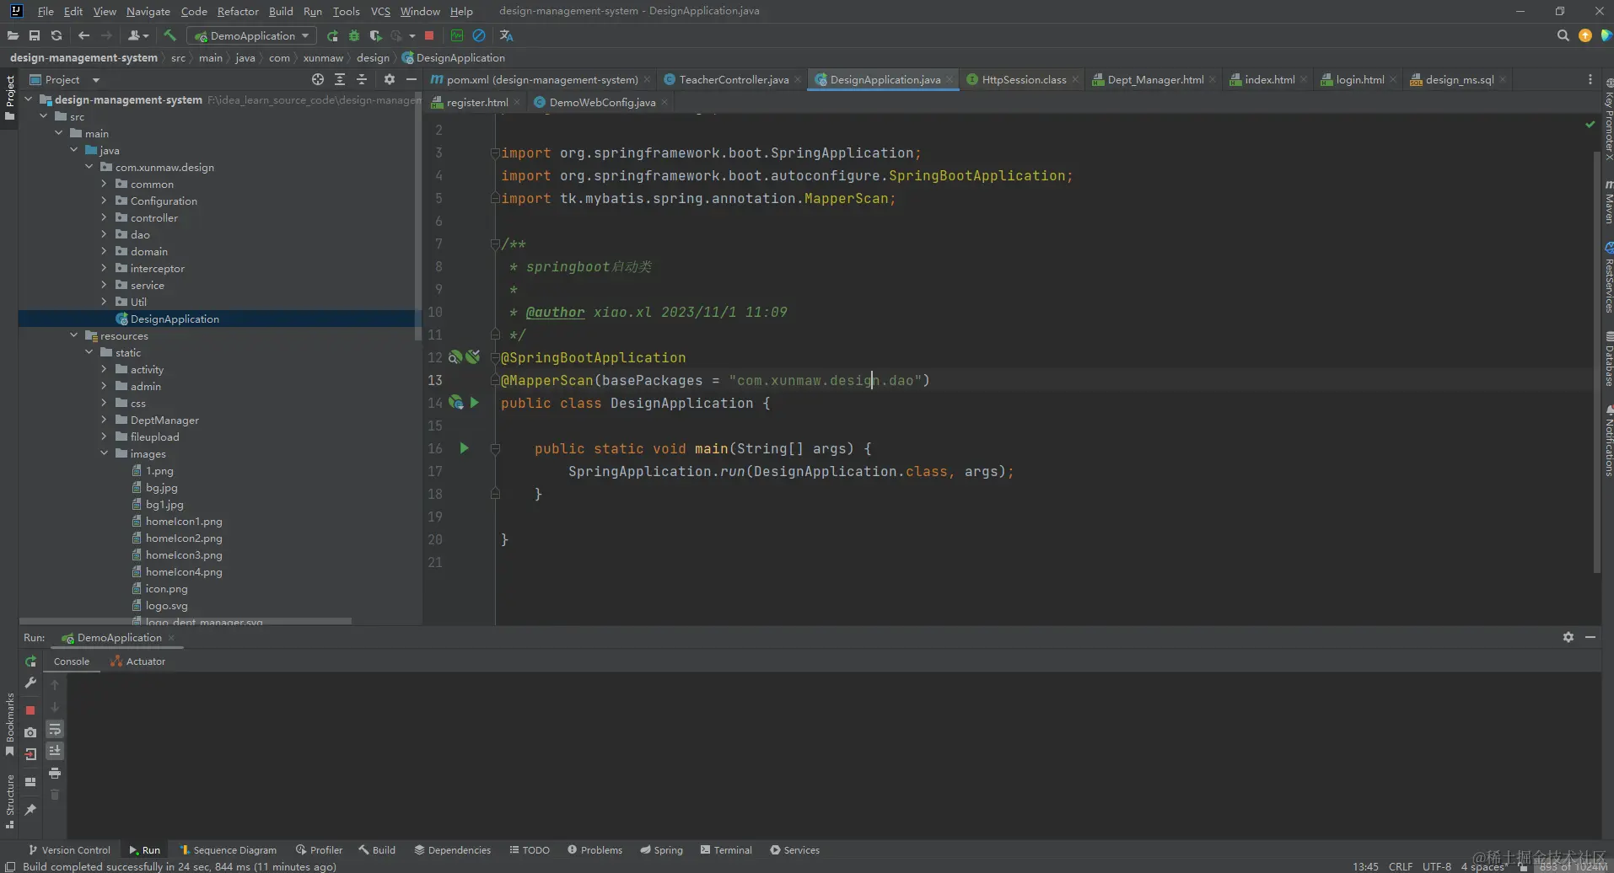
Task: Click the xunmaw breadcrumb
Action: point(323,57)
